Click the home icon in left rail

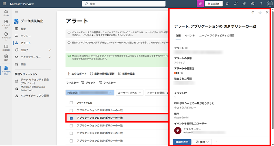click(6, 13)
